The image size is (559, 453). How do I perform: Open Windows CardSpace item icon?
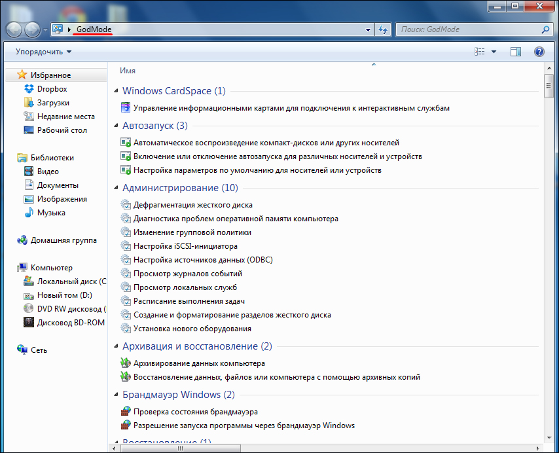126,108
